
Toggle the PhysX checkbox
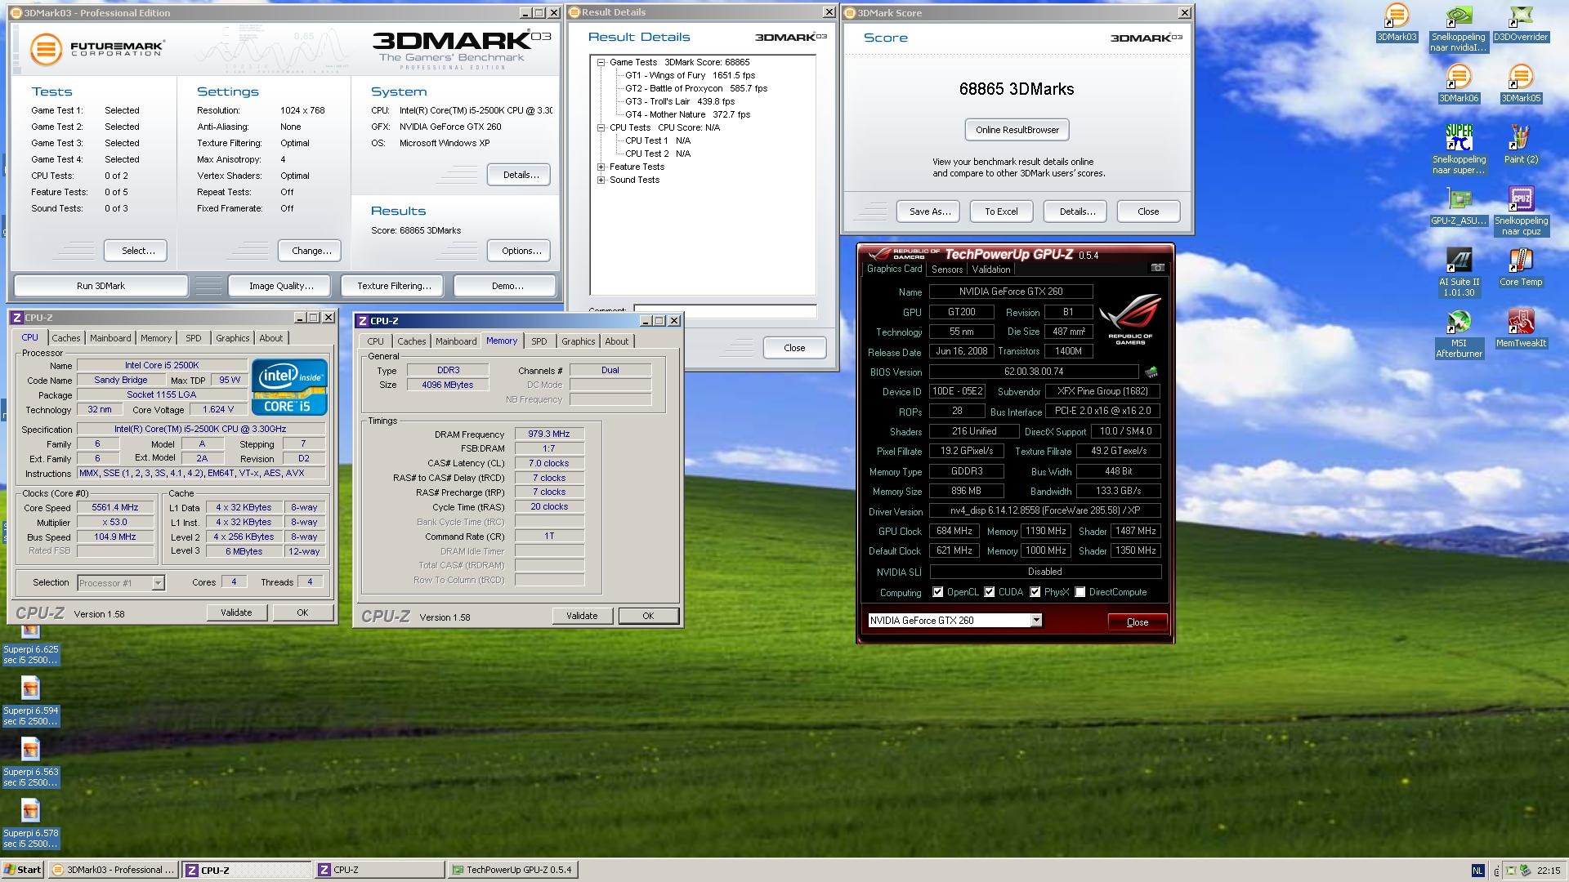point(1035,592)
